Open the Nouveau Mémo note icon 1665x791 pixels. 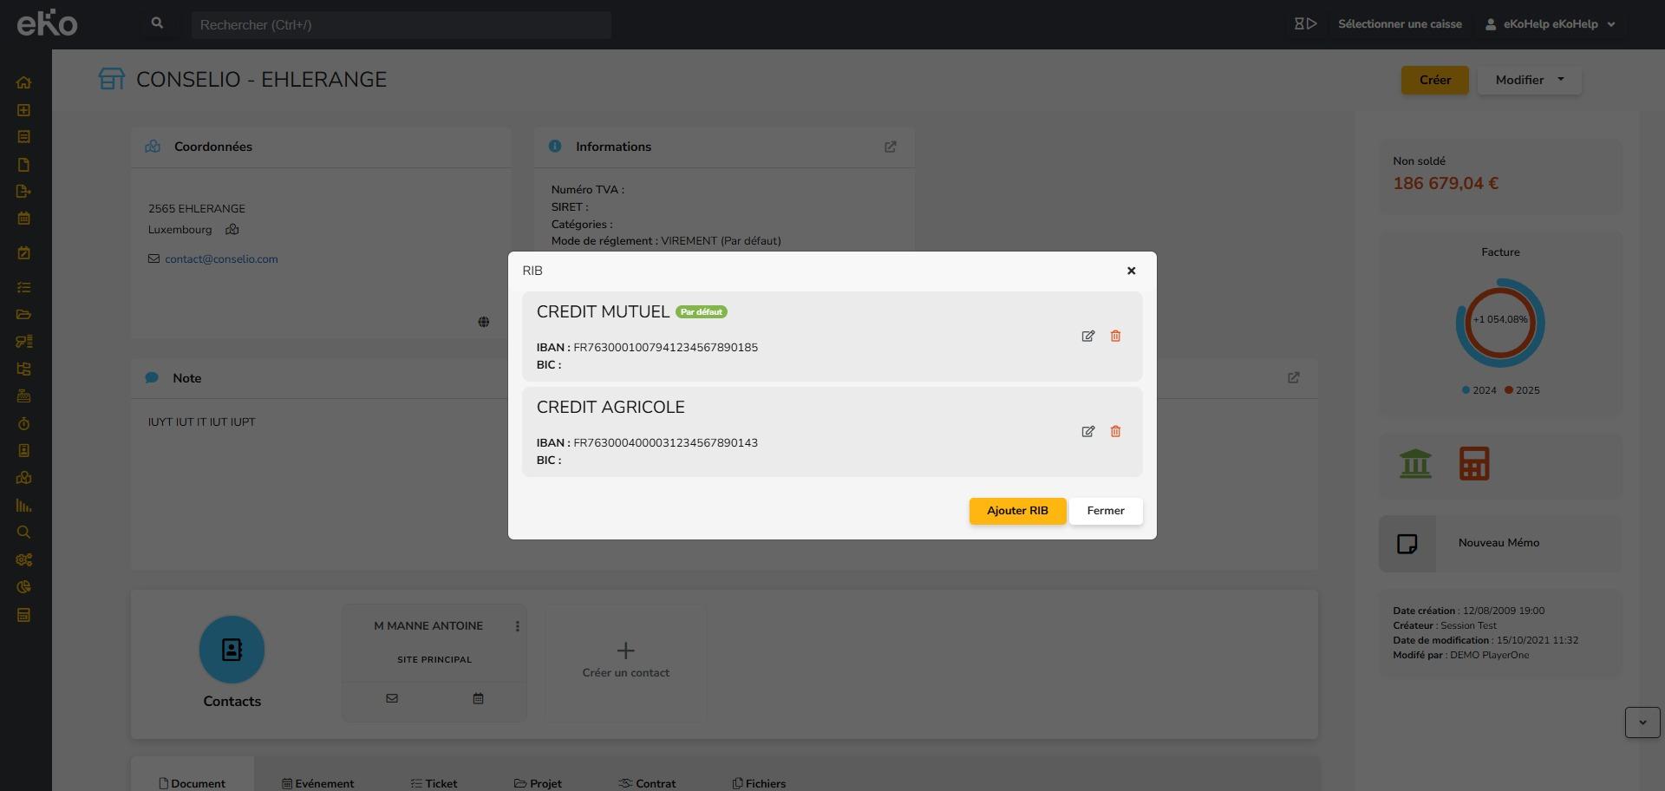[x=1407, y=544]
